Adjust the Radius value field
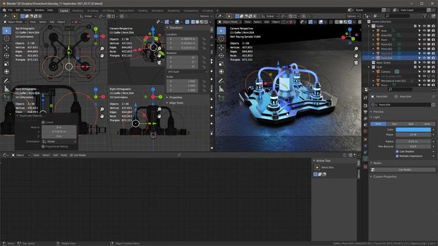The image size is (438, 246). pos(413,141)
